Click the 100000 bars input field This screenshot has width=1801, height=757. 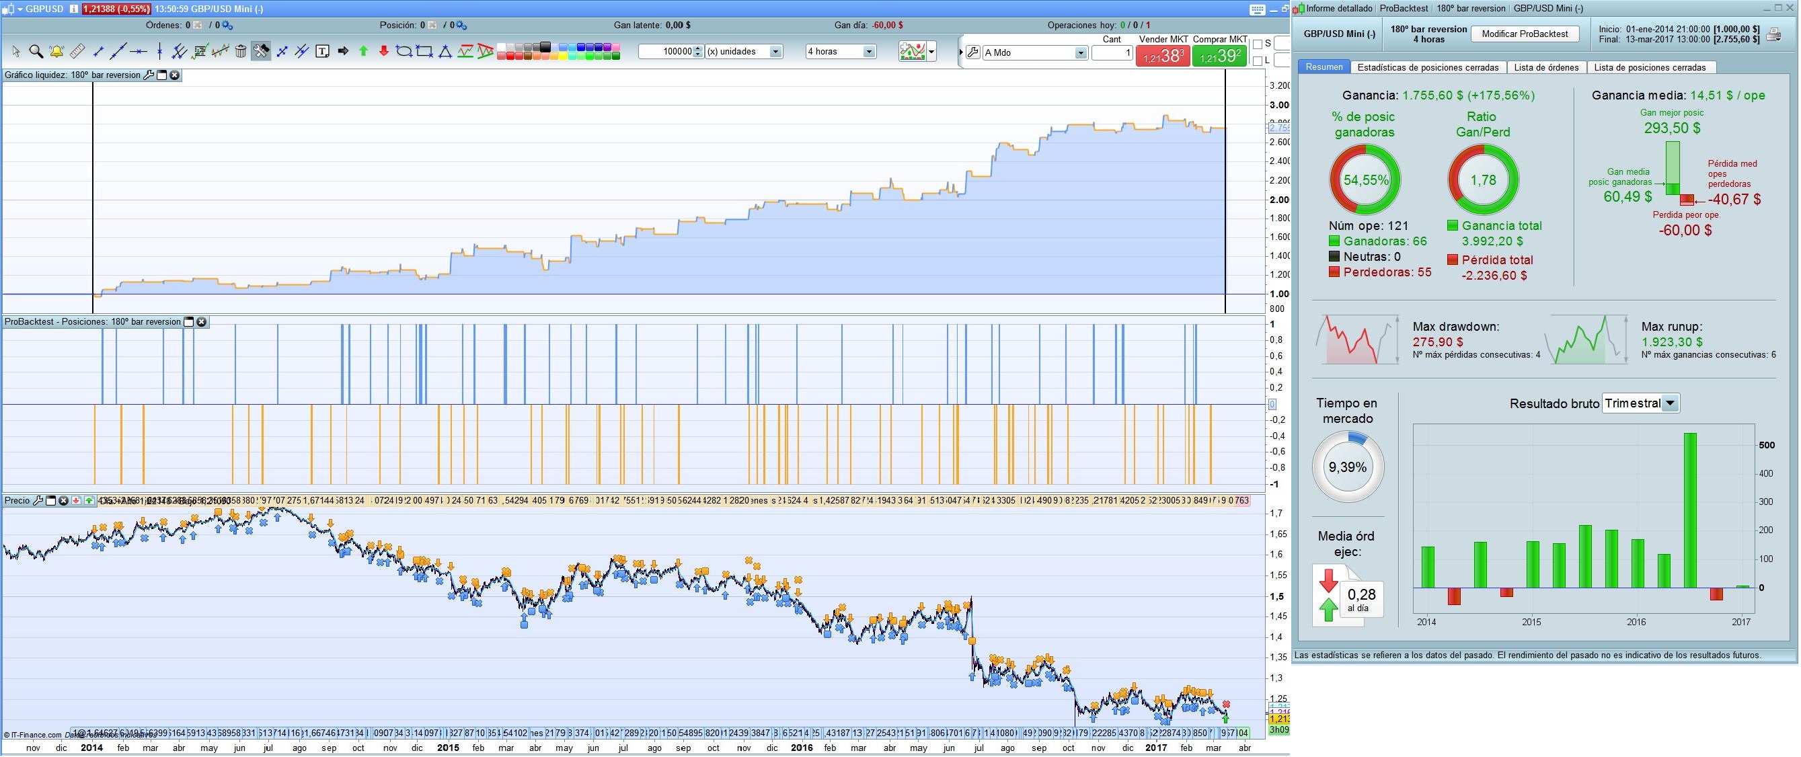point(666,52)
